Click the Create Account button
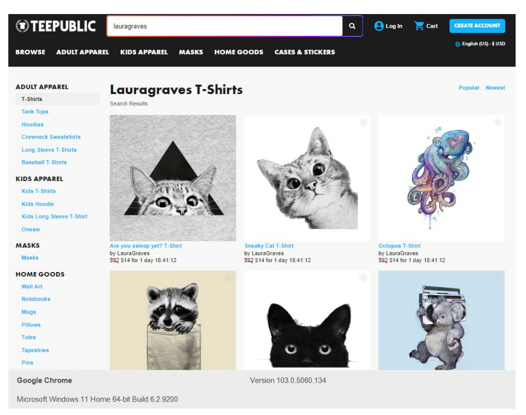 (x=477, y=26)
